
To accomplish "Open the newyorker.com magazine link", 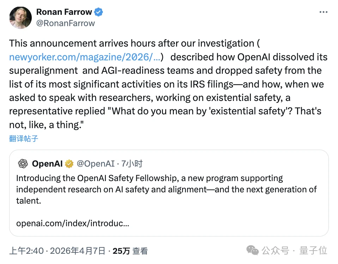I will click(86, 57).
